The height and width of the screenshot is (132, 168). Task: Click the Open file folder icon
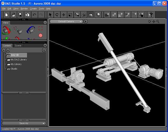pyautogui.click(x=13, y=15)
